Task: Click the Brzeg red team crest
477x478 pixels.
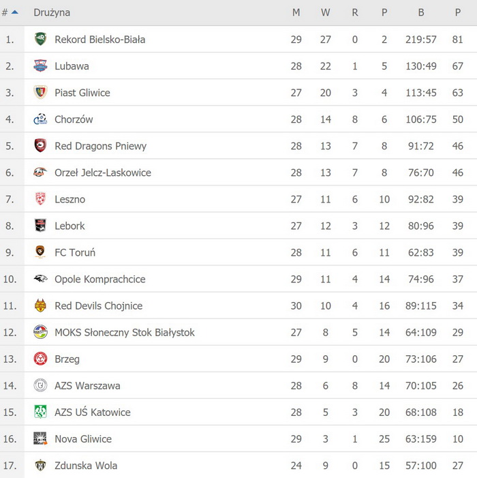Action: point(40,359)
